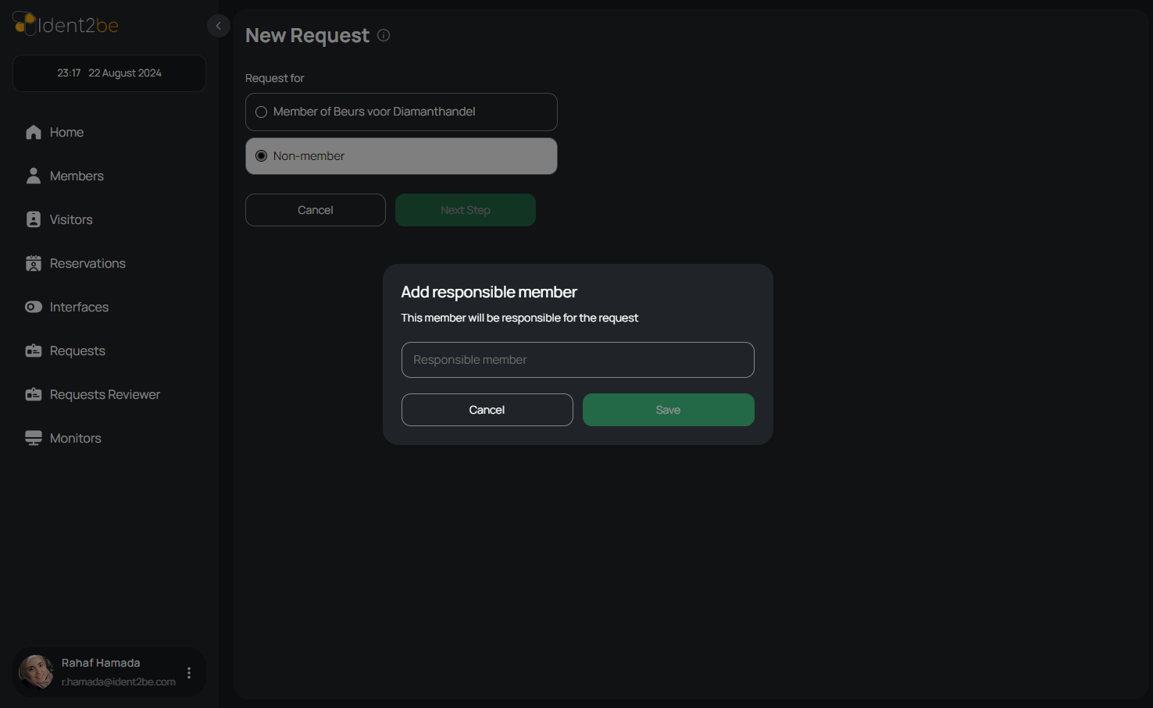
Task: Click the Monitors screen icon
Action: click(33, 439)
